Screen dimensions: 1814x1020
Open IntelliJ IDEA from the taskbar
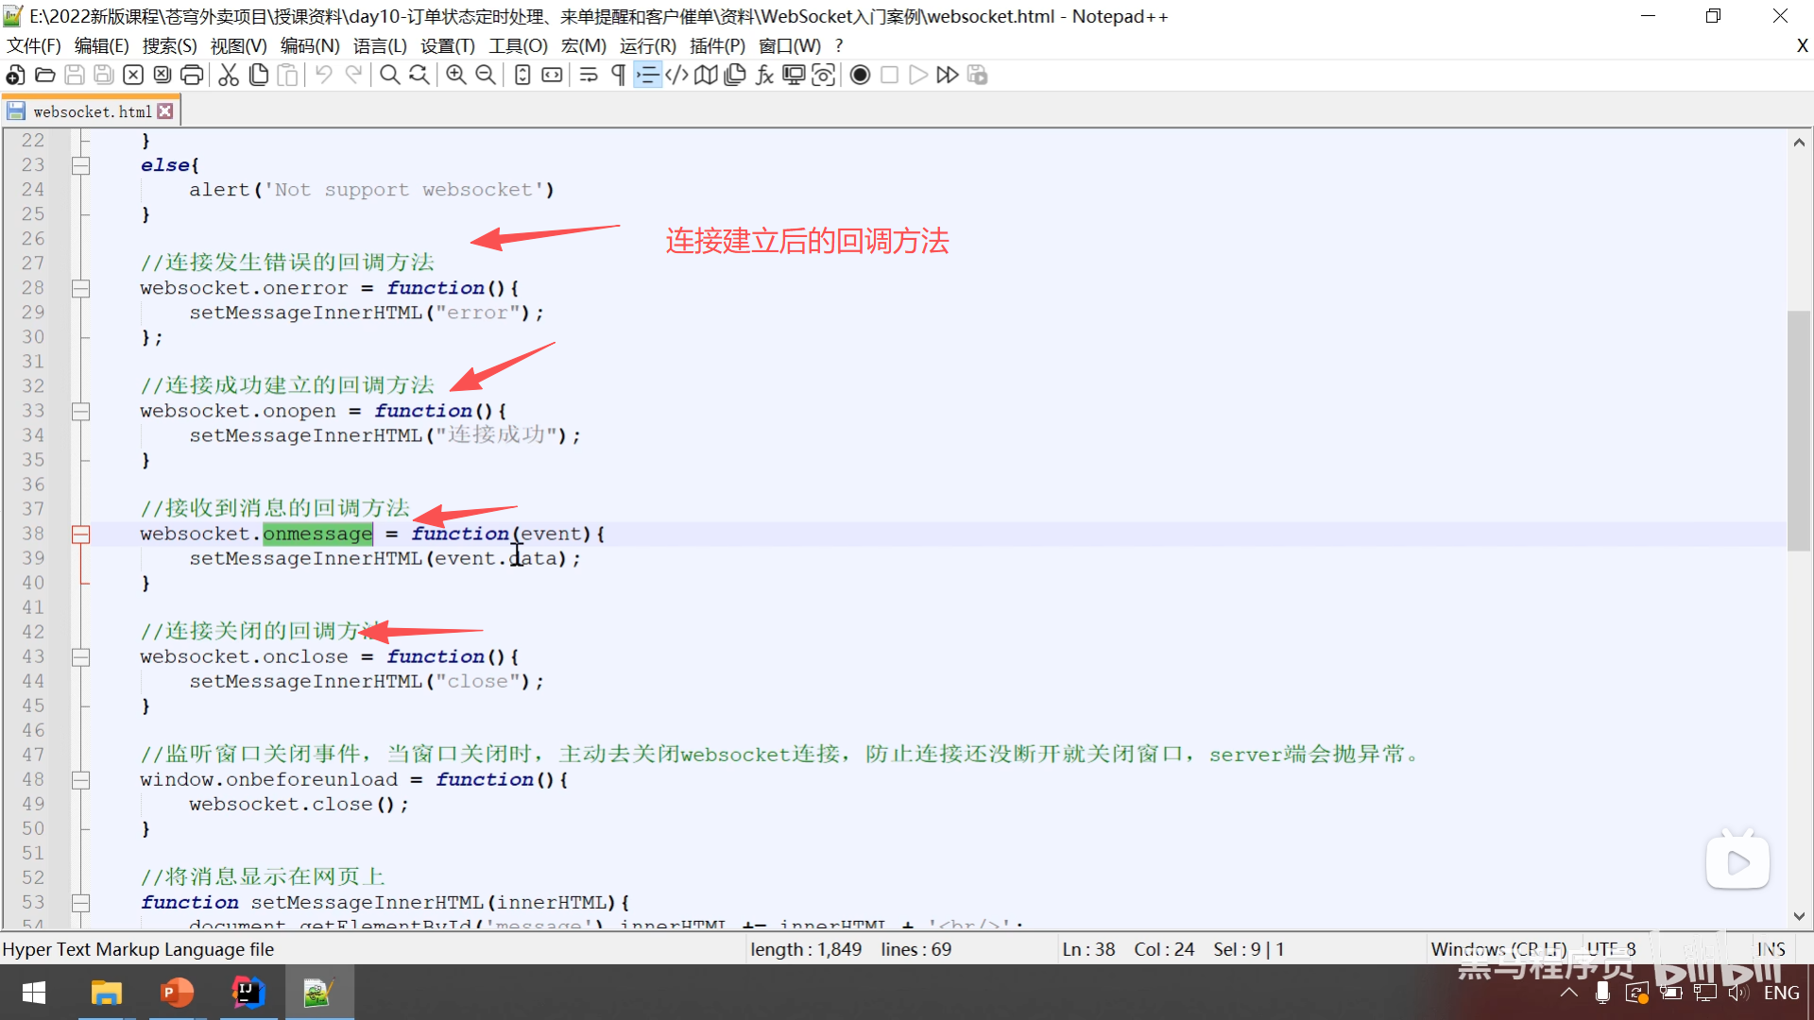tap(248, 993)
